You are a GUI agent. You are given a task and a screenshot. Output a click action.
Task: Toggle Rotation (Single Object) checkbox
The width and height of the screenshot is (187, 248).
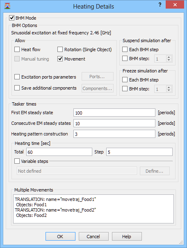(60, 50)
